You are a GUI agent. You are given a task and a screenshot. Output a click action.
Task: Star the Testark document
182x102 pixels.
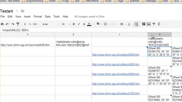(x=17, y=11)
